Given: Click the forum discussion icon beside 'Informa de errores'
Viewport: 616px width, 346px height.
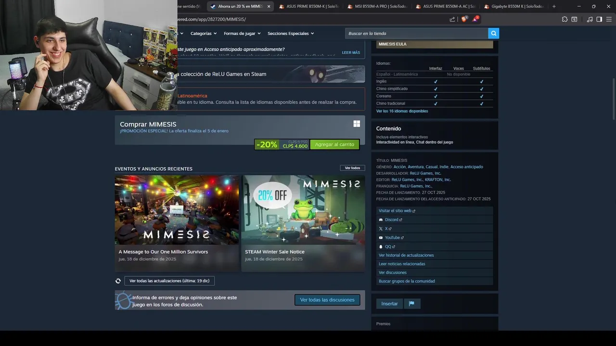Looking at the screenshot, I should [123, 300].
